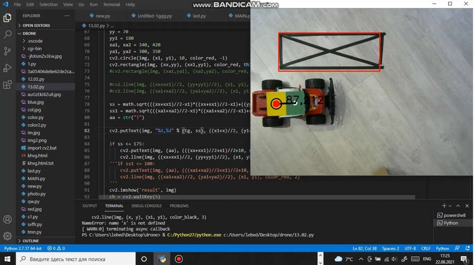Open the Manage gear menu
This screenshot has width=474, height=265.
7,236
